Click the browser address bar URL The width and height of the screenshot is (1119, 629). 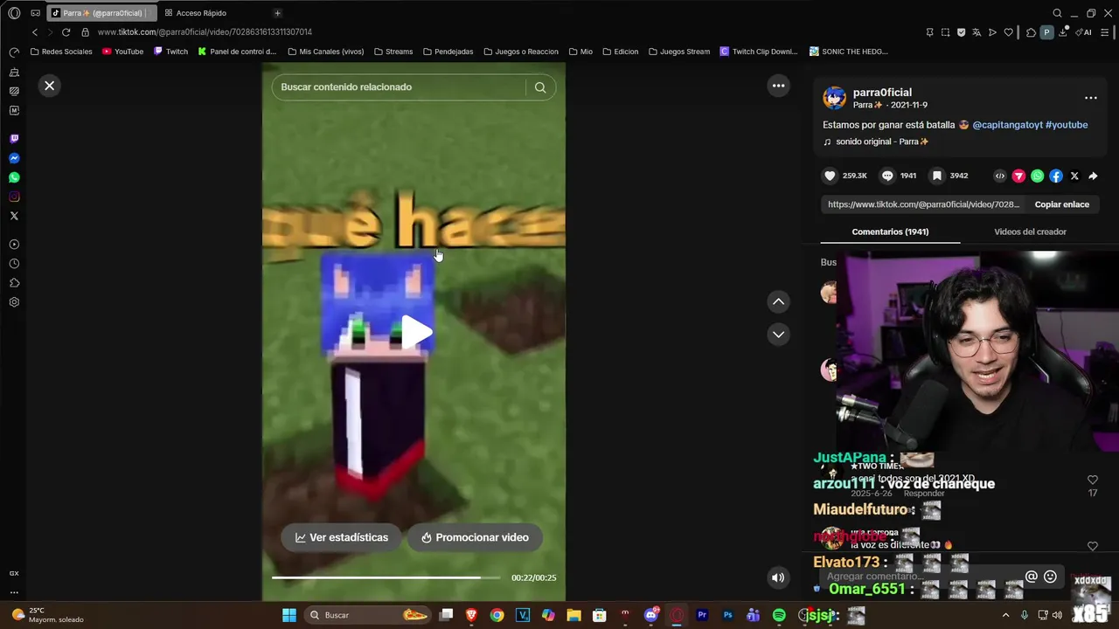click(x=205, y=32)
